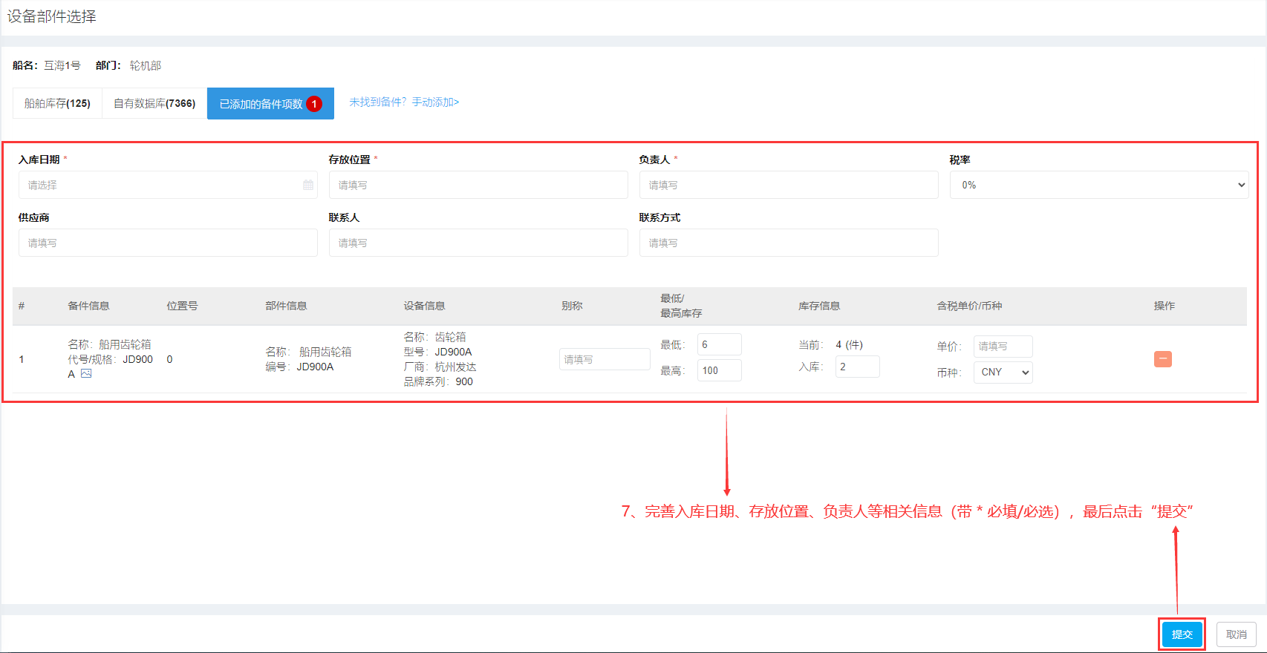This screenshot has width=1267, height=653.
Task: Click the 设备部件选择 page title
Action: point(52,16)
